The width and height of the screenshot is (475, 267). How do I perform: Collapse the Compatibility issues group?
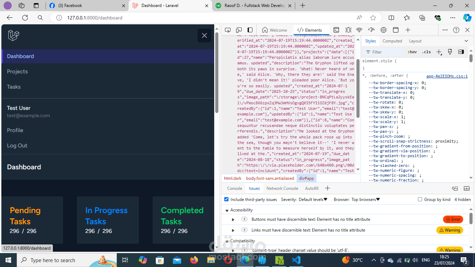pos(227,241)
